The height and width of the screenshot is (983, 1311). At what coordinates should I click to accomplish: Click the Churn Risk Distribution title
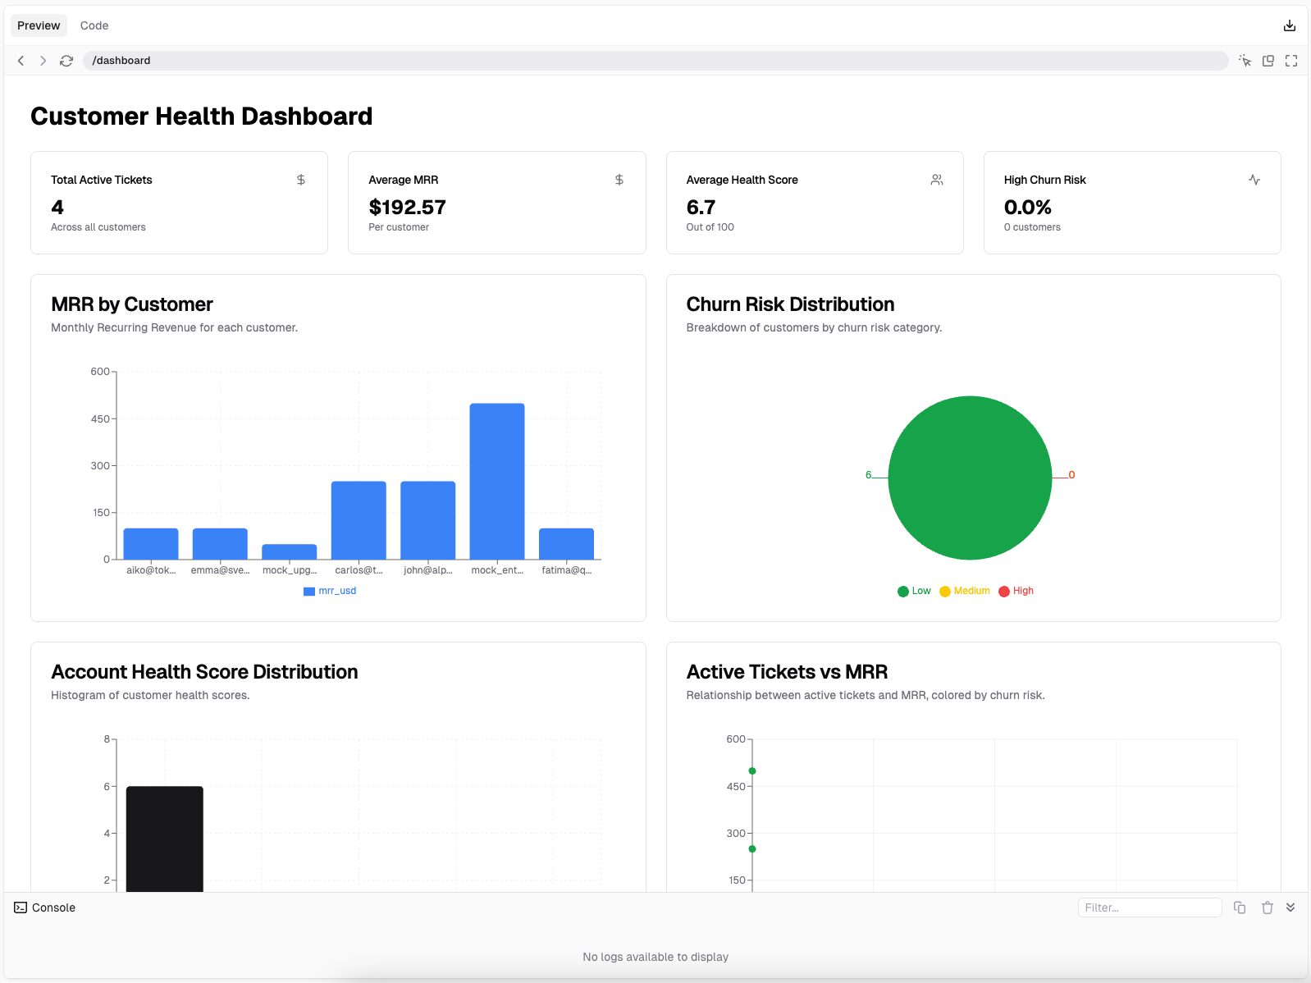point(790,304)
